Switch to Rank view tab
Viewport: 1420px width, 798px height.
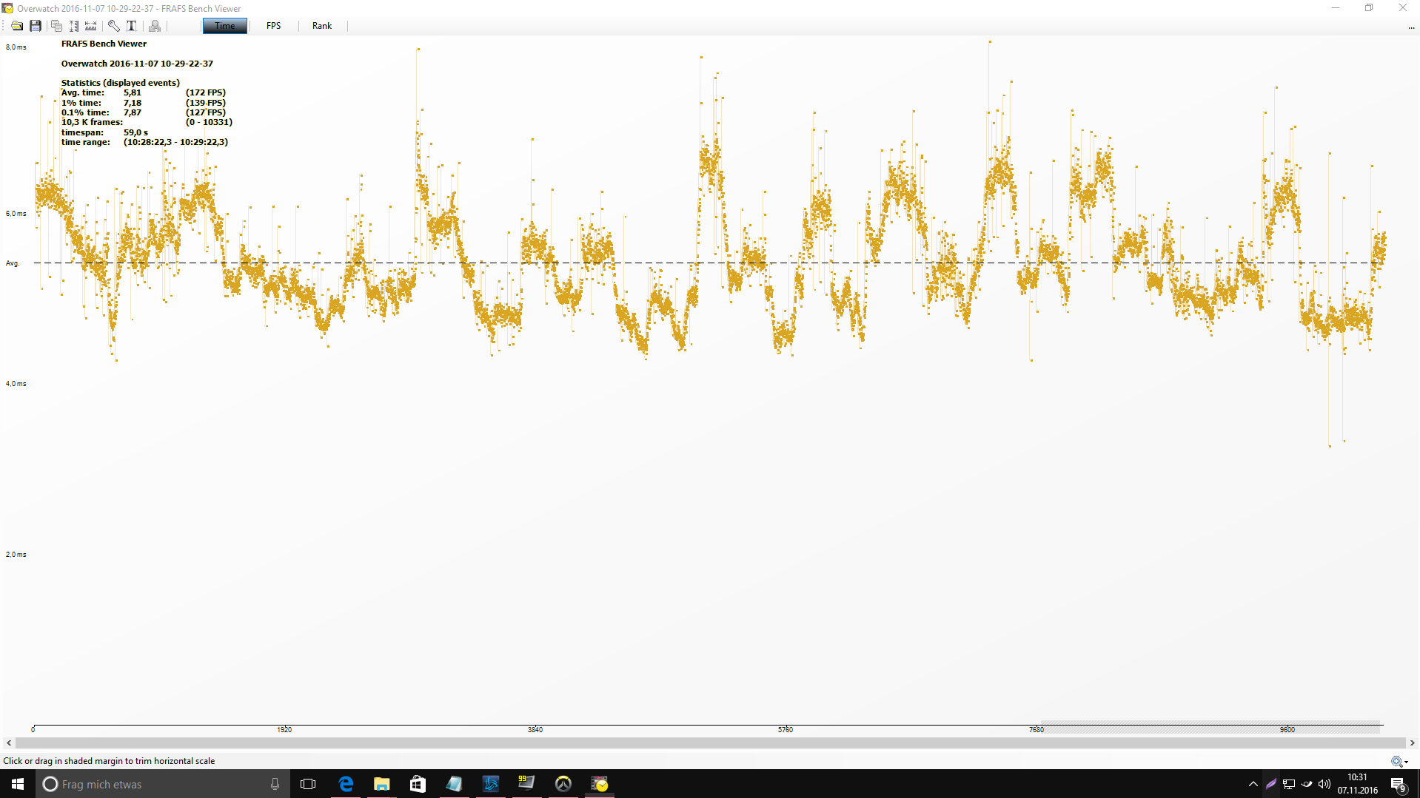click(322, 26)
